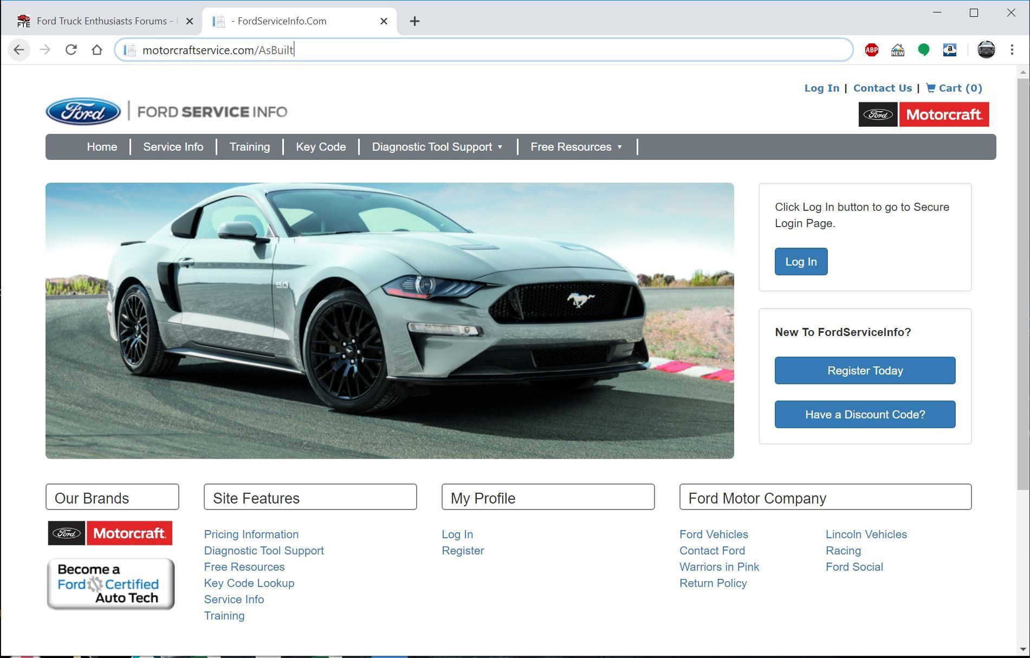Click the Log In button
This screenshot has height=658, width=1030.
click(x=801, y=261)
